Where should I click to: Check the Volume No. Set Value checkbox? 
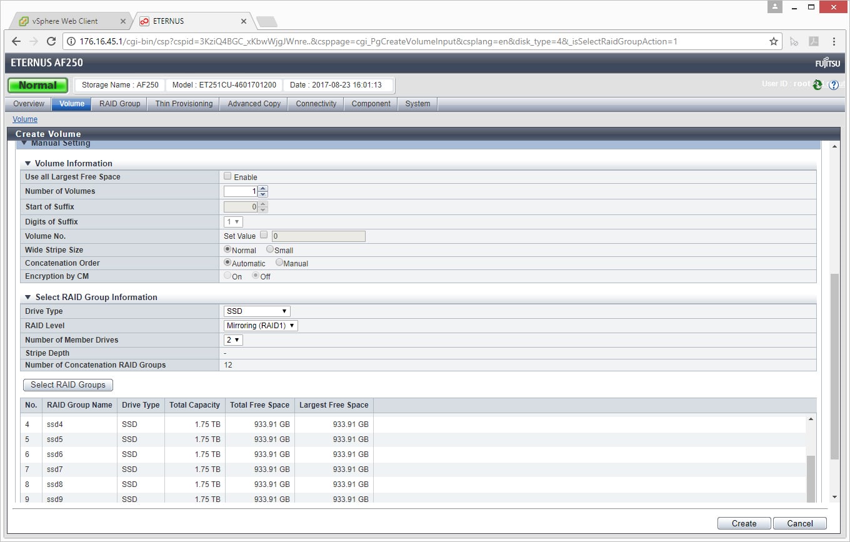coord(263,235)
